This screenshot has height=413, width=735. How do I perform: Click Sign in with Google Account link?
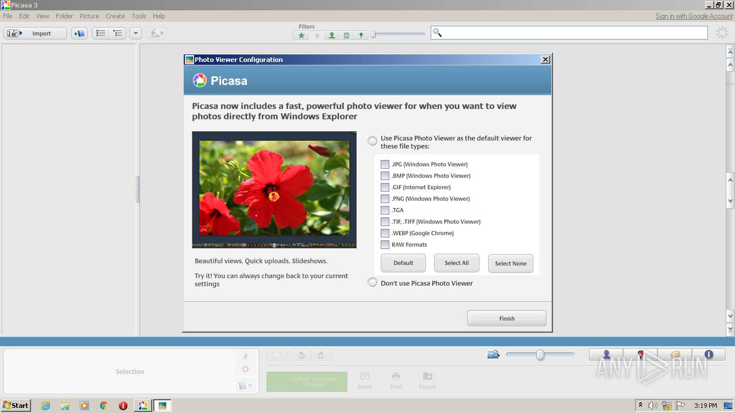(694, 16)
